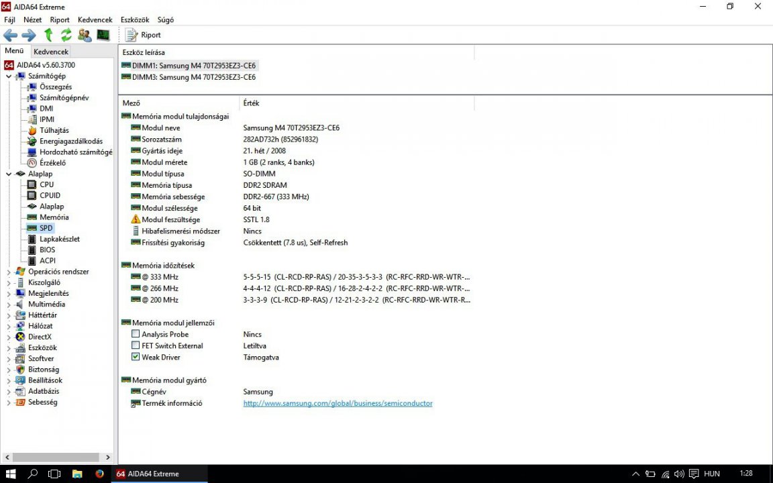Click the sidebar horizontal scrollbar right arrow
This screenshot has width=773, height=483.
[x=107, y=457]
